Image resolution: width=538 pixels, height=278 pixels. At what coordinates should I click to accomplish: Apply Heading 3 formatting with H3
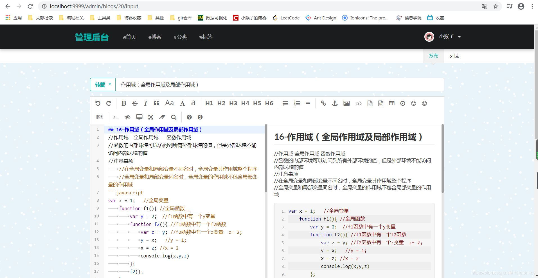click(x=233, y=103)
